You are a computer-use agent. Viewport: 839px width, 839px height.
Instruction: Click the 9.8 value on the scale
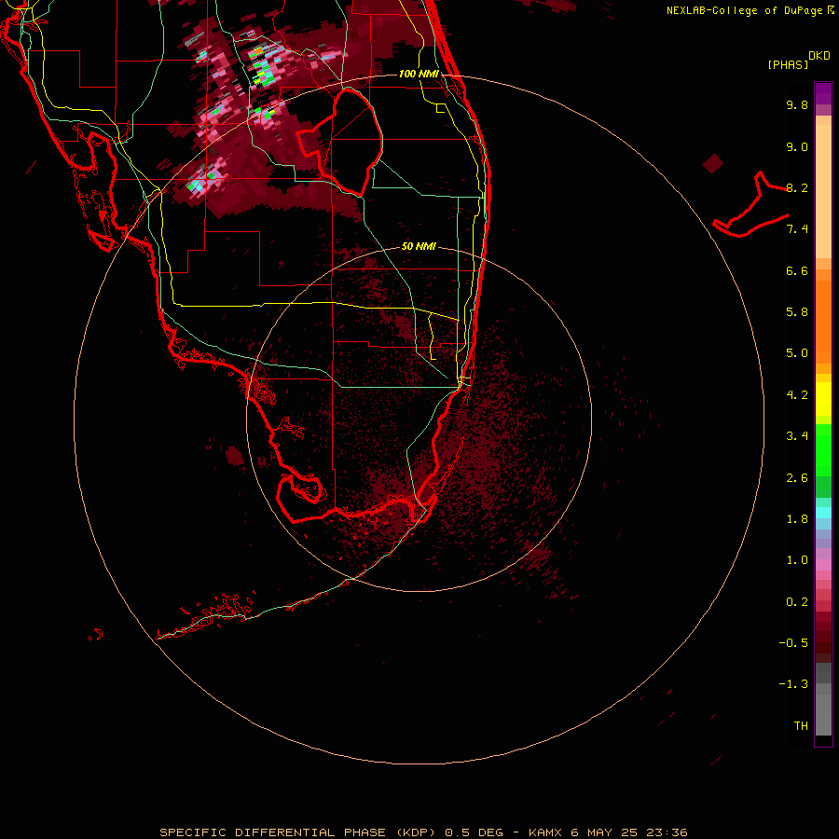pyautogui.click(x=797, y=104)
